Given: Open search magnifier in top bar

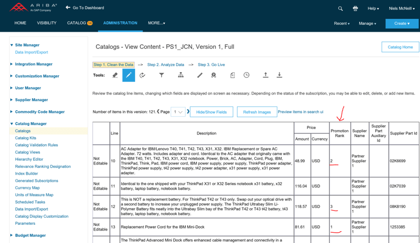Looking at the screenshot, I should click(340, 9).
